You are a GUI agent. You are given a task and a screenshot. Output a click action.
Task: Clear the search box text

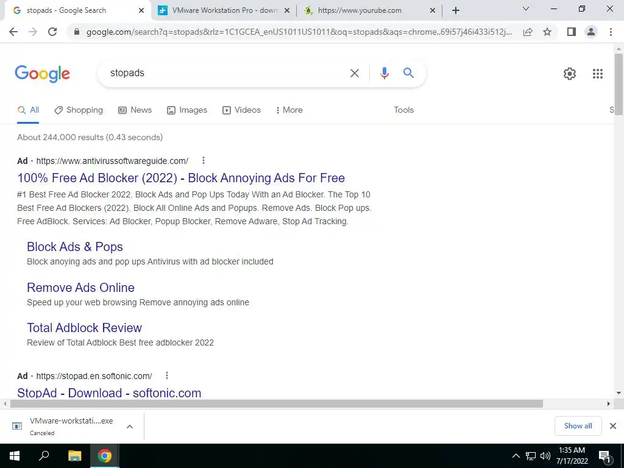[354, 73]
